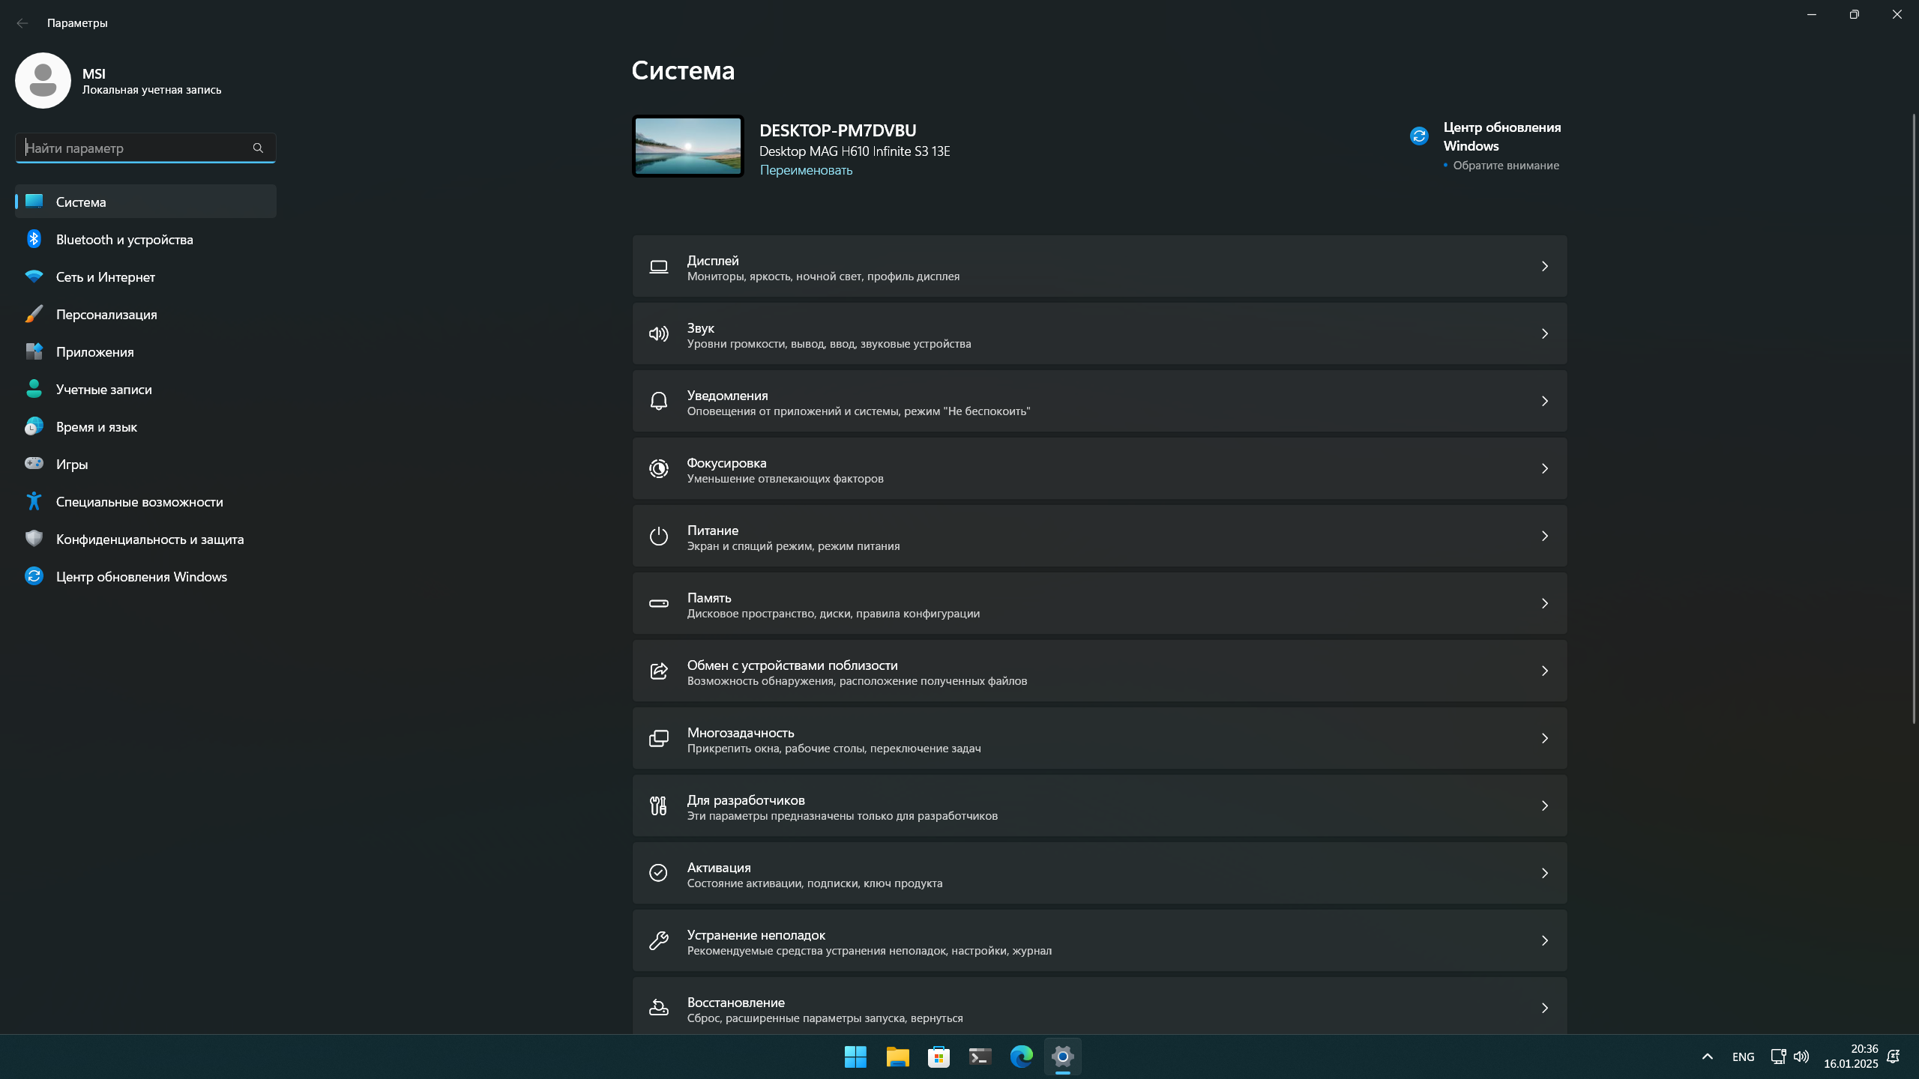
Task: Click the back arrow button
Action: tap(22, 23)
